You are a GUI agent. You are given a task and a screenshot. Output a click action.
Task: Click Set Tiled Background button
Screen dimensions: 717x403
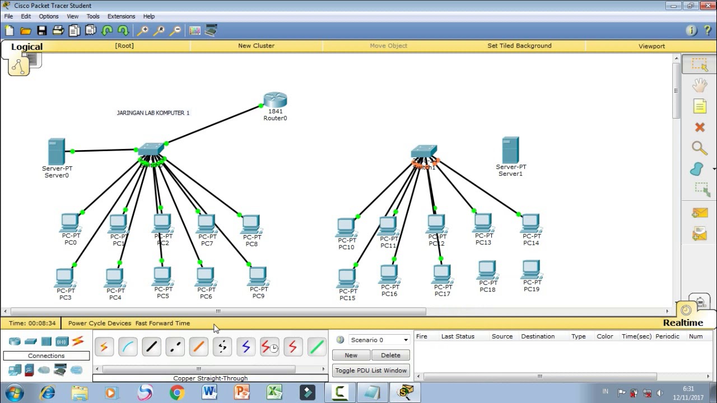point(519,46)
